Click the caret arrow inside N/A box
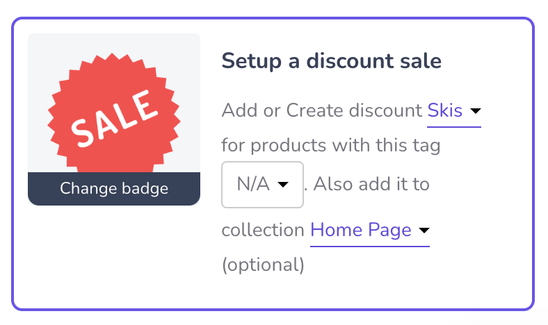This screenshot has width=548, height=325. (283, 184)
